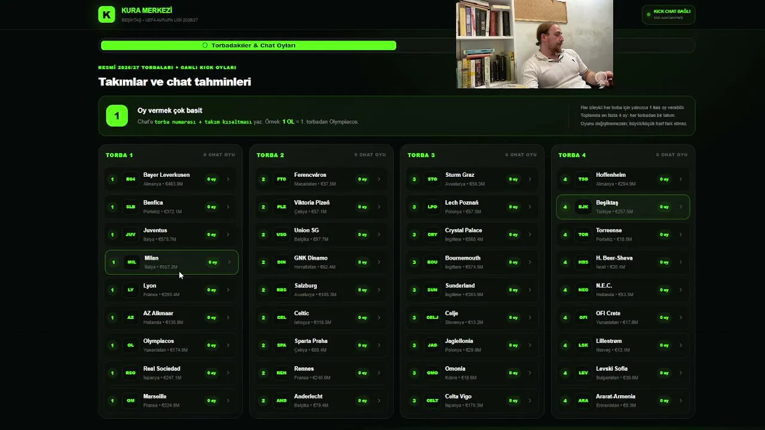The height and width of the screenshot is (430, 765).
Task: Click the MIL badge for Milan
Action: (x=131, y=262)
